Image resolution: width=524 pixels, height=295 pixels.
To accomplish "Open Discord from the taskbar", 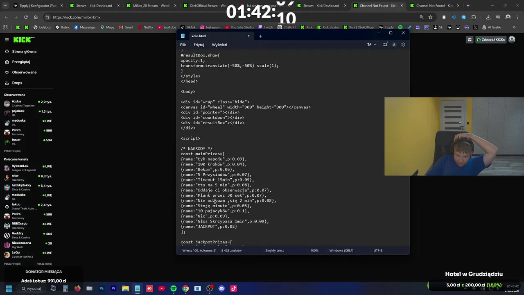I will [x=221, y=288].
